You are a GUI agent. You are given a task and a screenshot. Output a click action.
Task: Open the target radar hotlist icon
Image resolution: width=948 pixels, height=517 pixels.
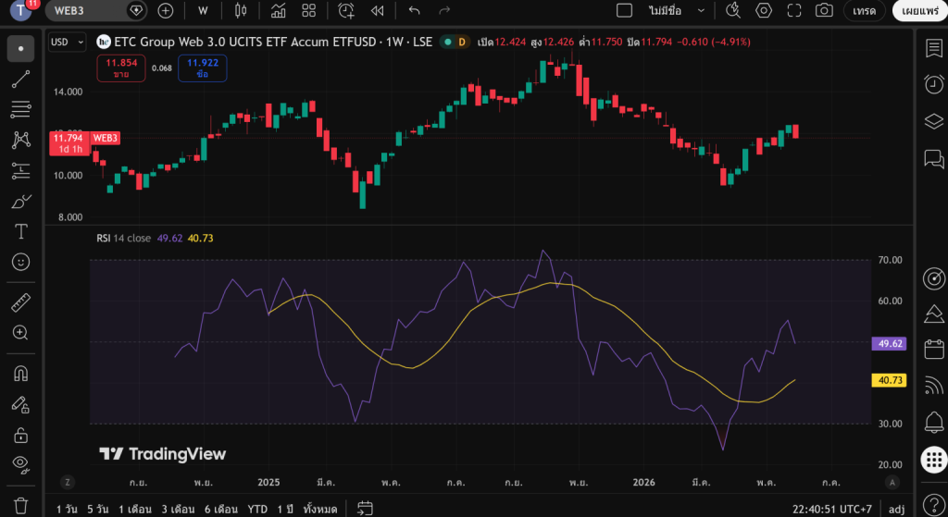933,278
